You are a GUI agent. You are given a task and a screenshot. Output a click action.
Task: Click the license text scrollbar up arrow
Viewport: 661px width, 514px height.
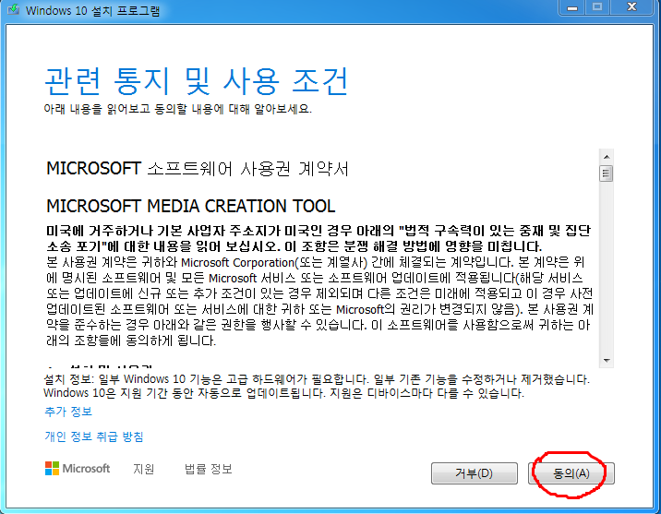(607, 157)
